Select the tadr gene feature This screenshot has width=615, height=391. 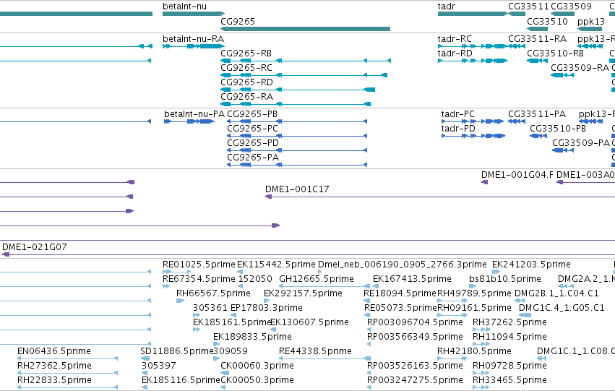[472, 14]
